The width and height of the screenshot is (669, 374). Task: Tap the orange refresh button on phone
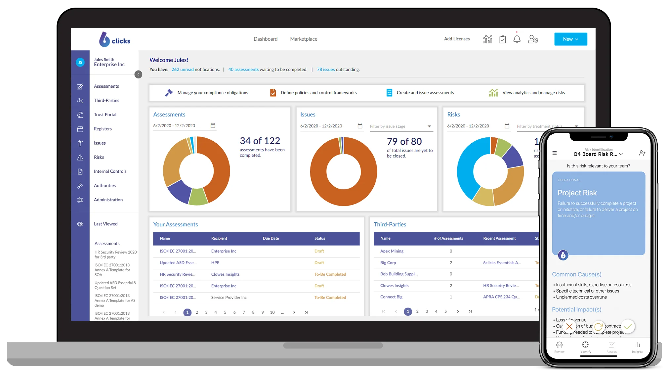coord(599,327)
